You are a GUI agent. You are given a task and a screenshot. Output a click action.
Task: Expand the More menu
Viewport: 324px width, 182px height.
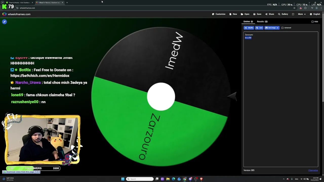pos(302,14)
